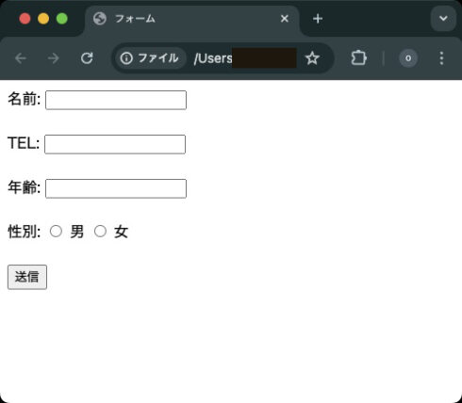Click the 送信 submit button
Image resolution: width=462 pixels, height=403 pixels.
point(27,277)
